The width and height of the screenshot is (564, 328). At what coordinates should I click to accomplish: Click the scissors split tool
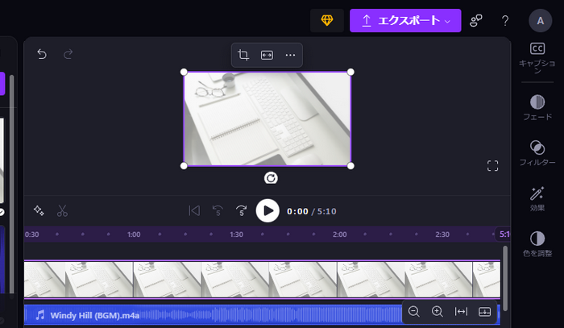62,211
